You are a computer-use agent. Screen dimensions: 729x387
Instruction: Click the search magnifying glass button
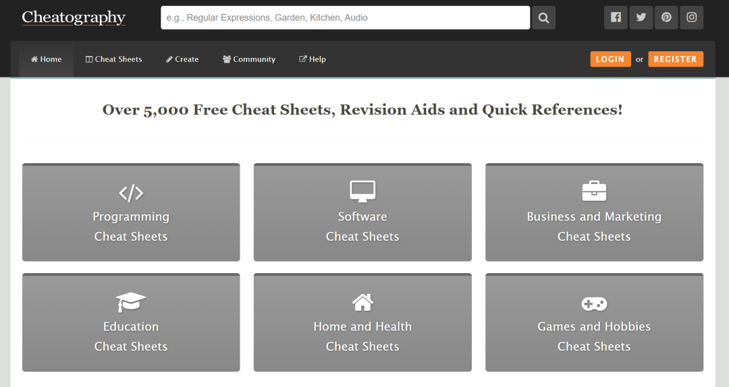[x=543, y=18]
